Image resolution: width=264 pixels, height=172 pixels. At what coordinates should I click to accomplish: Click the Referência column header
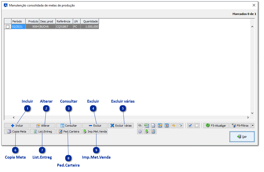click(64, 21)
